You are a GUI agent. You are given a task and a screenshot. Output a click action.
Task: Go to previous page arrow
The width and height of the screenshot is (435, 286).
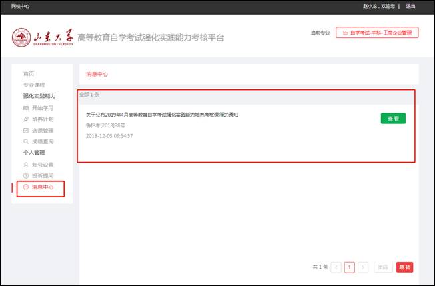336,267
